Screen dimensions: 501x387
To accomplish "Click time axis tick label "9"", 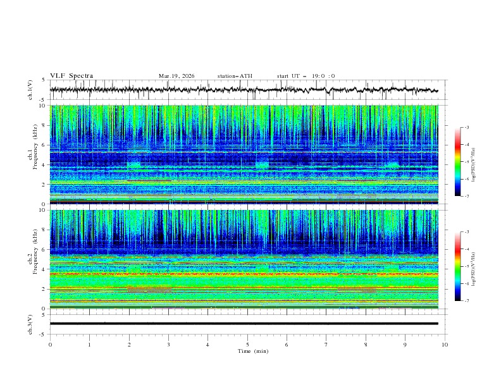I will (x=405, y=345).
